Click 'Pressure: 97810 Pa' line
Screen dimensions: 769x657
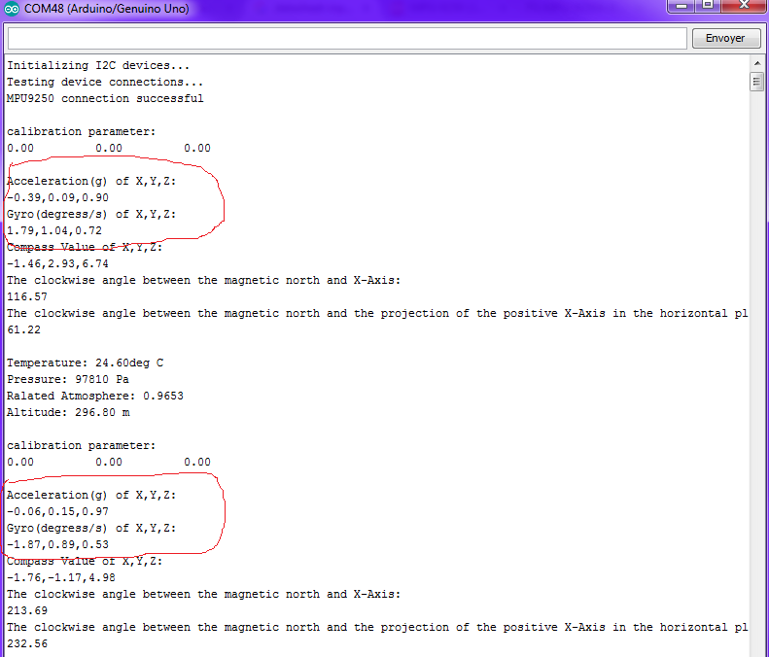coord(68,379)
